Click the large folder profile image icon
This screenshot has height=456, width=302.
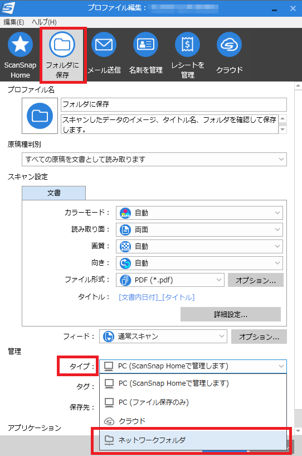[x=40, y=116]
